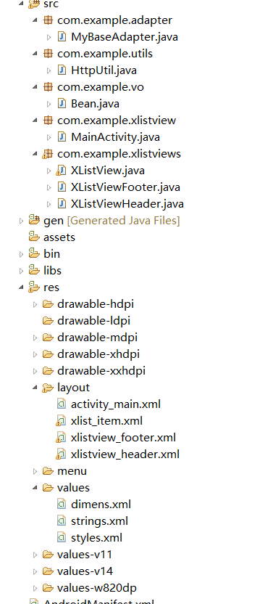Click the xlist_item.xml file icon
265x604 pixels.
61,421
